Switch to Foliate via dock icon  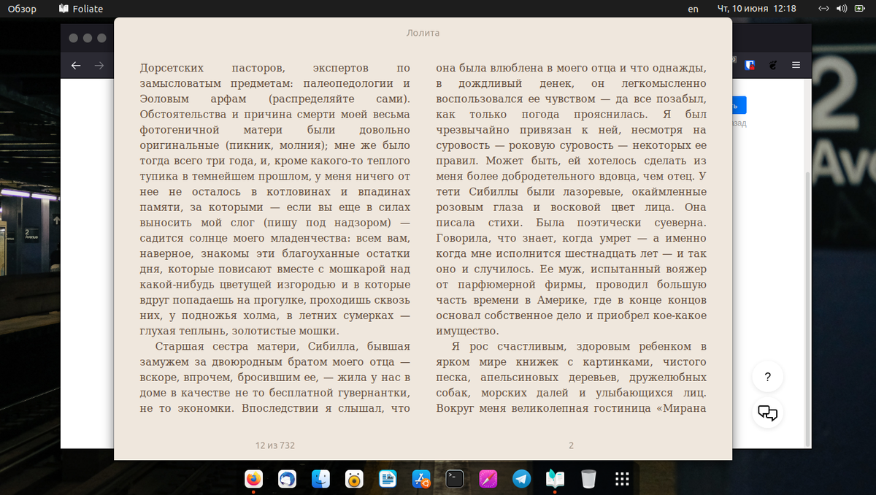click(556, 479)
